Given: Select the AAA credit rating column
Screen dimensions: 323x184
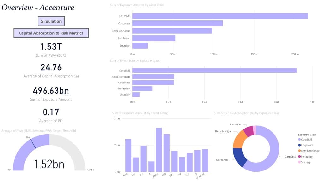Looking at the screenshot, I should pyautogui.click(x=128, y=155).
